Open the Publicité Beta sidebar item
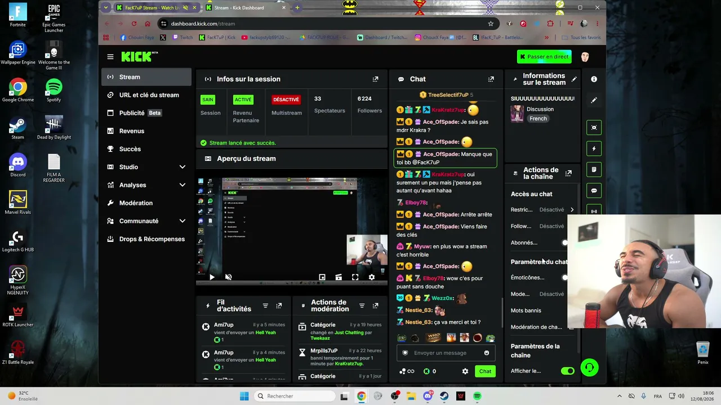Image resolution: width=721 pixels, height=405 pixels. (146, 113)
